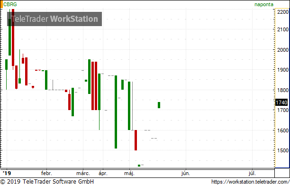The width and height of the screenshot is (290, 186).
Task: Click the '19 year label on axis
Action: point(7,173)
